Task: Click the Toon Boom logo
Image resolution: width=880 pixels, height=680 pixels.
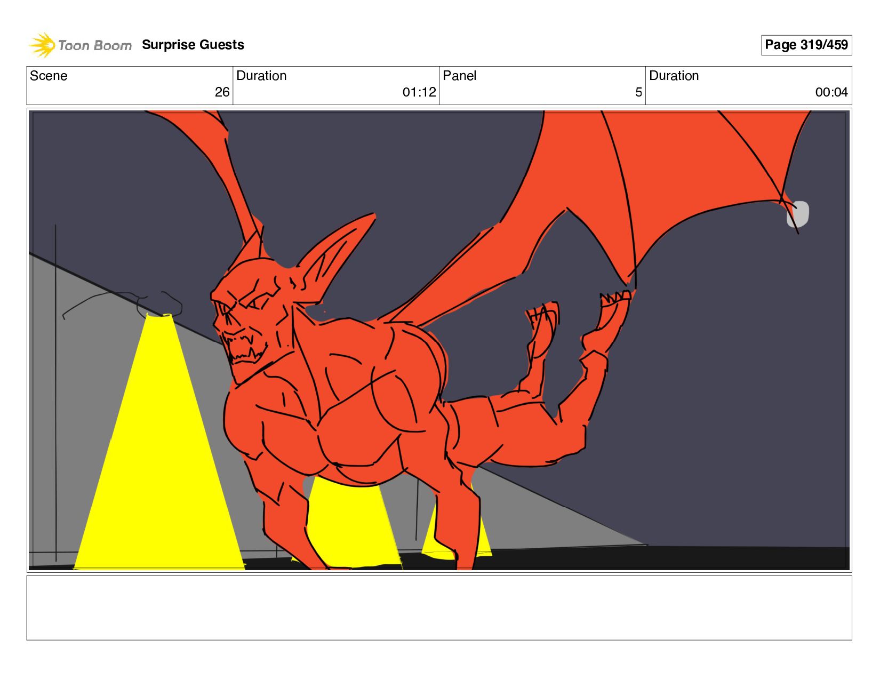Action: click(80, 45)
